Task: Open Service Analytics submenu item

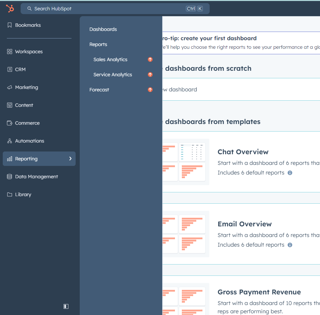Action: pyautogui.click(x=113, y=75)
